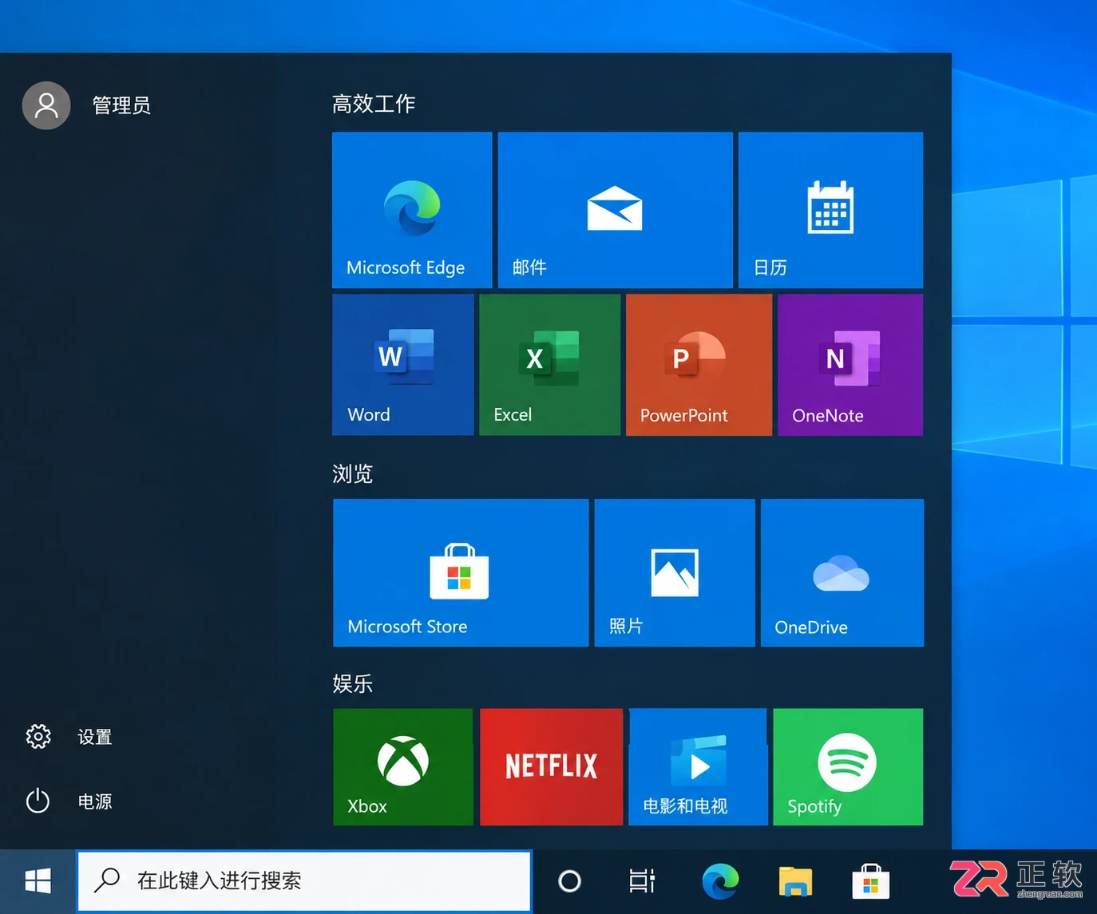Open the Microsoft Edge tile
Image resolution: width=1097 pixels, height=914 pixels.
point(412,210)
